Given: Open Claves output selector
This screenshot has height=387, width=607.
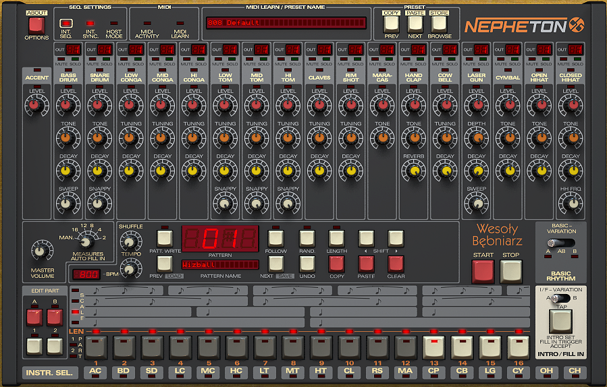Looking at the screenshot, I should click(323, 49).
